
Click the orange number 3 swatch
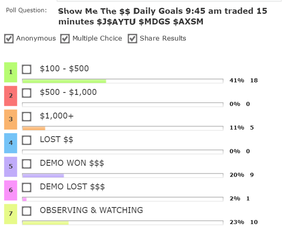(x=10, y=119)
